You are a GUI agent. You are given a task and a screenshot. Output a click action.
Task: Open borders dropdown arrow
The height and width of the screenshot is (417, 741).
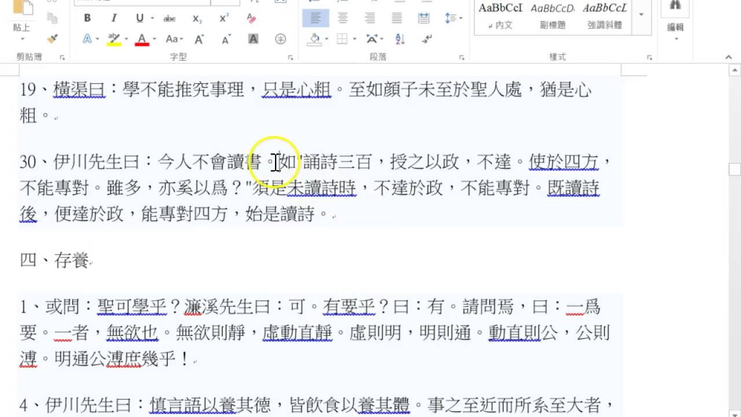point(354,39)
